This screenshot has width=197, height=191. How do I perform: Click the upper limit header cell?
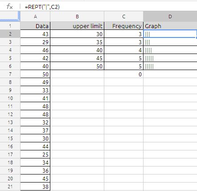coord(77,26)
